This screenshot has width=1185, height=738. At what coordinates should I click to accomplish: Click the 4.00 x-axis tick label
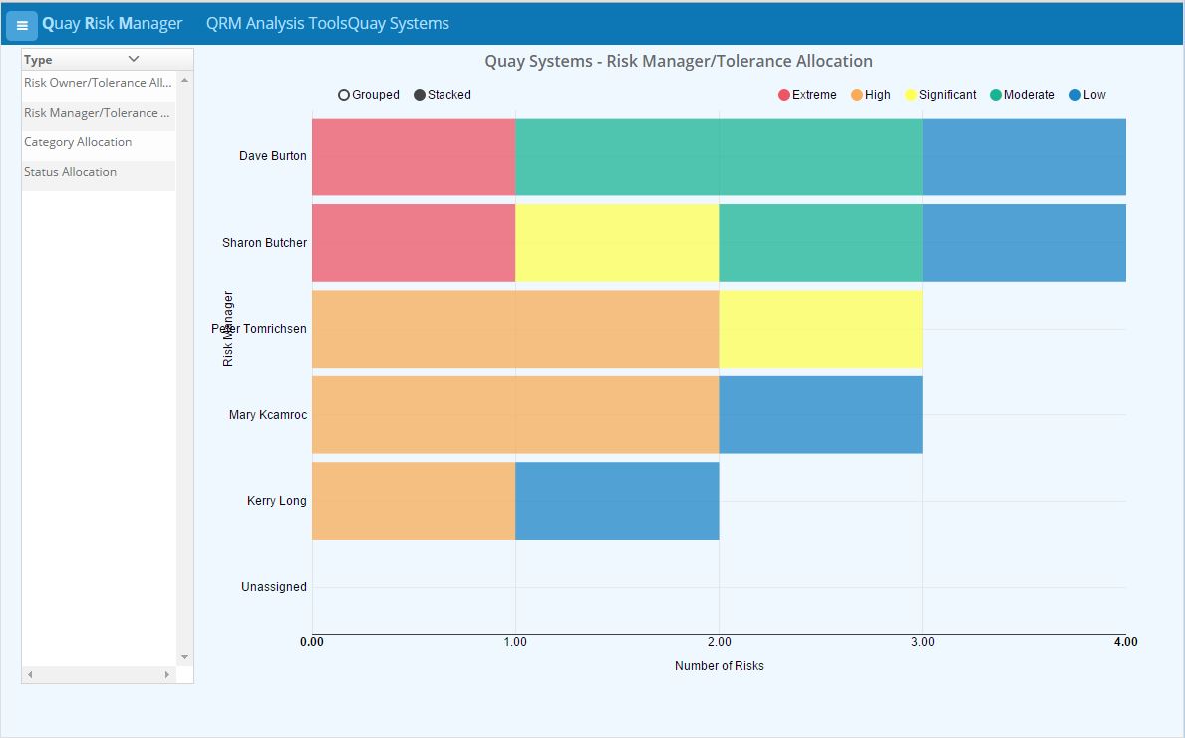point(1125,642)
